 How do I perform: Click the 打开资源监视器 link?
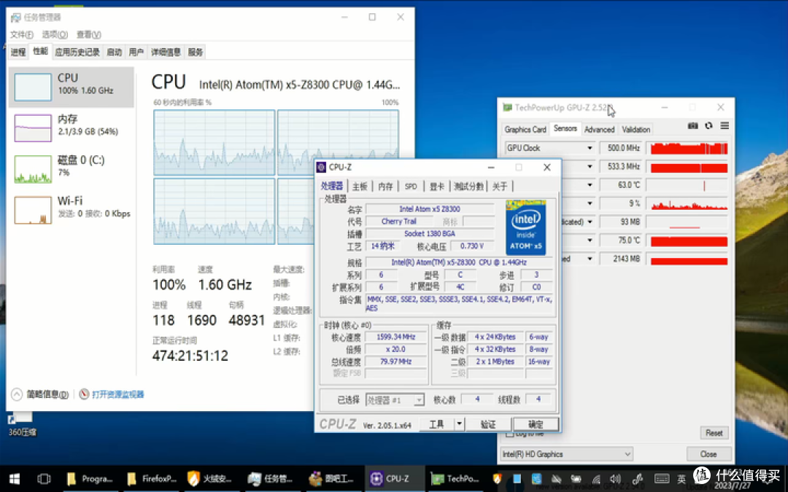[x=117, y=394]
